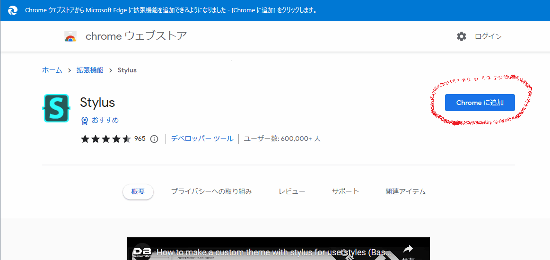This screenshot has height=260, width=550.
Task: Go to ホーム breadcrumb link
Action: pos(52,70)
